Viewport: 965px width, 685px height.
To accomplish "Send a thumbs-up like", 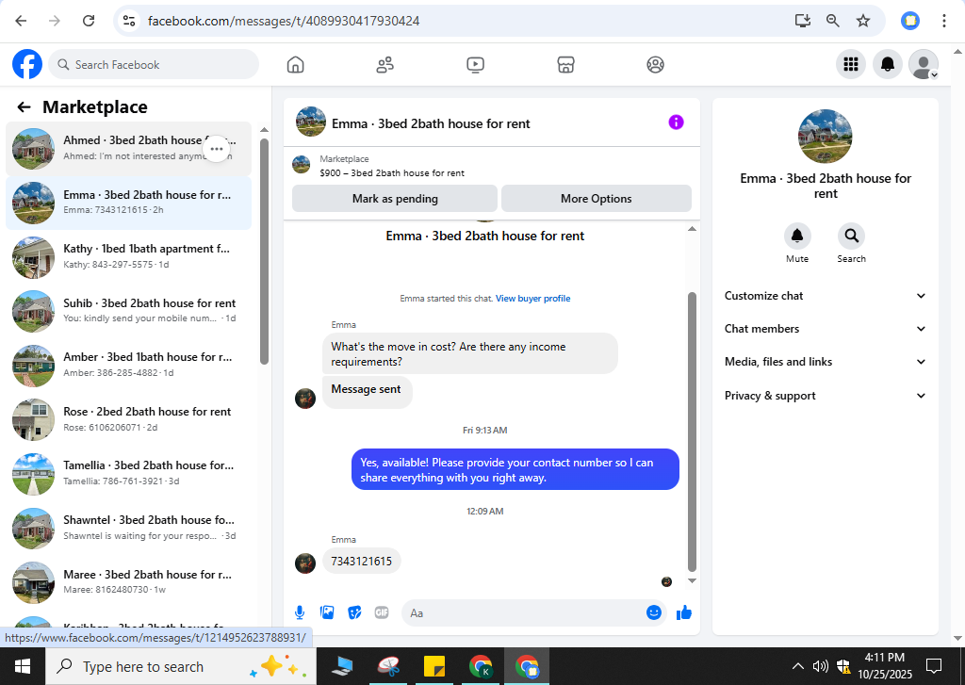I will click(x=684, y=612).
